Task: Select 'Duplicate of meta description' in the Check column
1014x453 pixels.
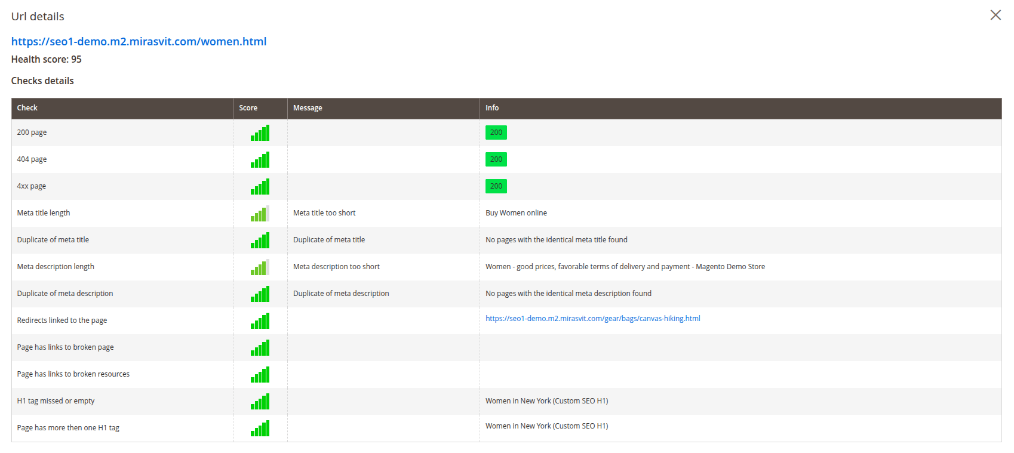Action: (x=65, y=294)
